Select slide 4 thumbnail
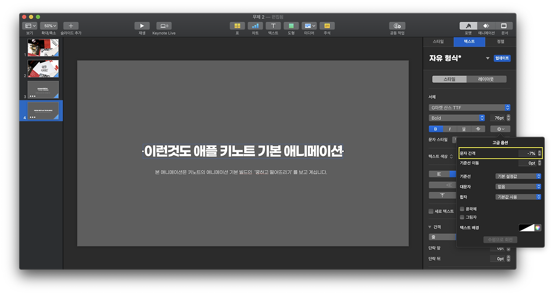The width and height of the screenshot is (557, 295). pos(43,110)
